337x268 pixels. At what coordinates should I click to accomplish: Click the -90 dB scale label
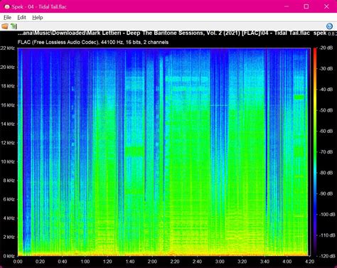(326, 193)
